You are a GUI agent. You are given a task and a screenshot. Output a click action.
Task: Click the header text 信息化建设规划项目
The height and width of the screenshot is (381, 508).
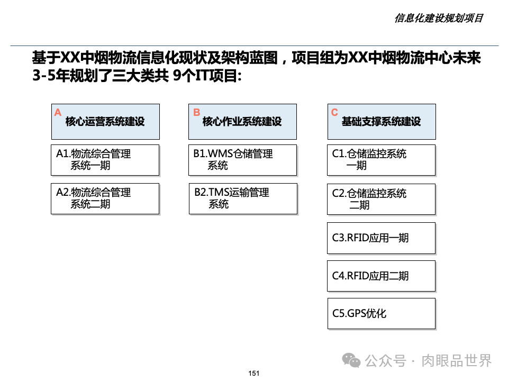coord(439,18)
